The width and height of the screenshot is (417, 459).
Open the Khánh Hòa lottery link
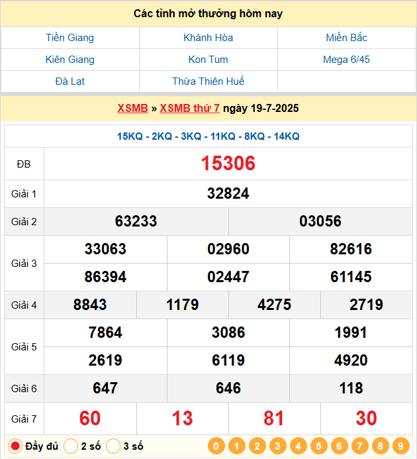[x=208, y=38]
